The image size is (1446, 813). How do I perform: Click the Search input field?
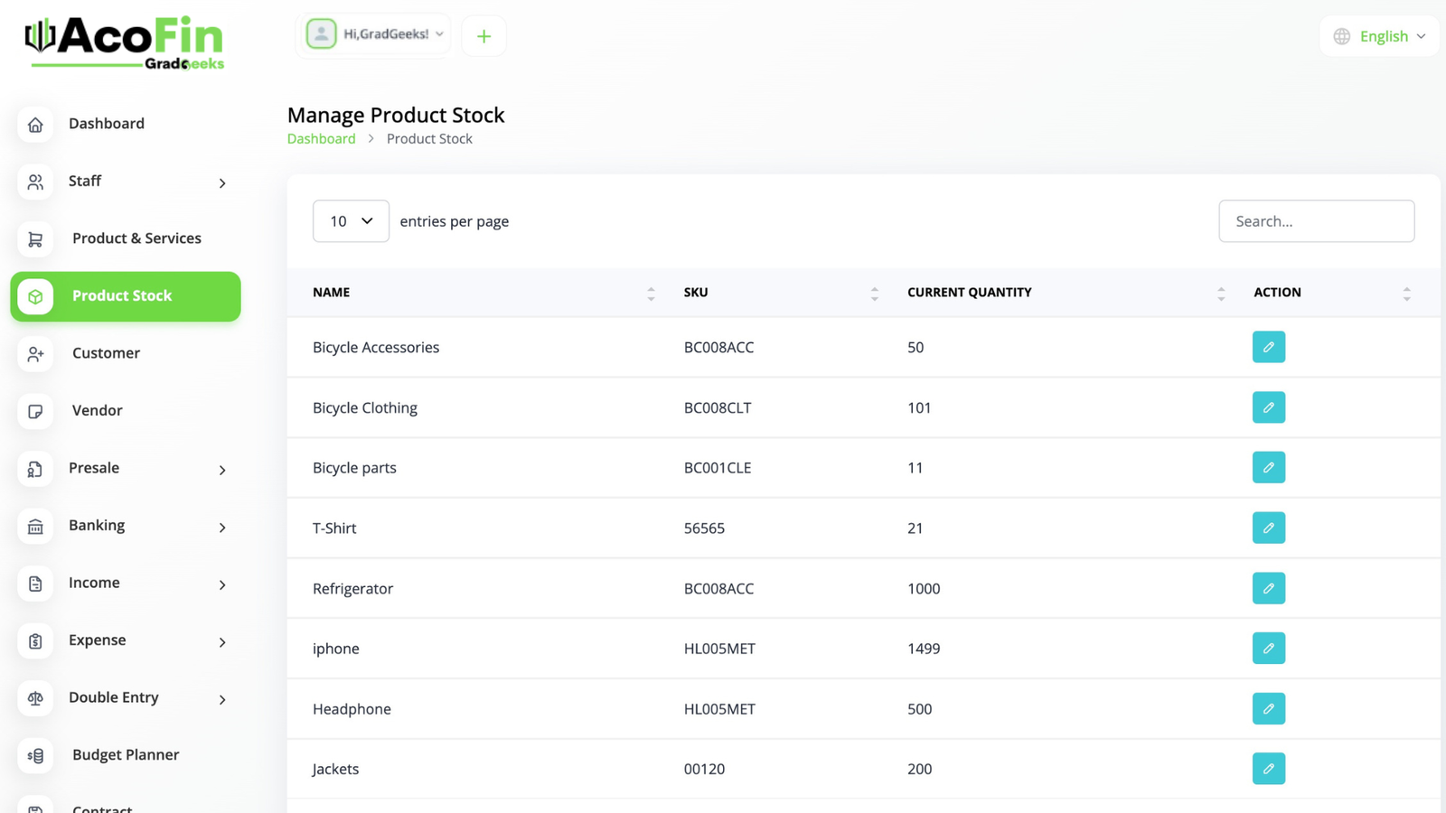pyautogui.click(x=1316, y=221)
